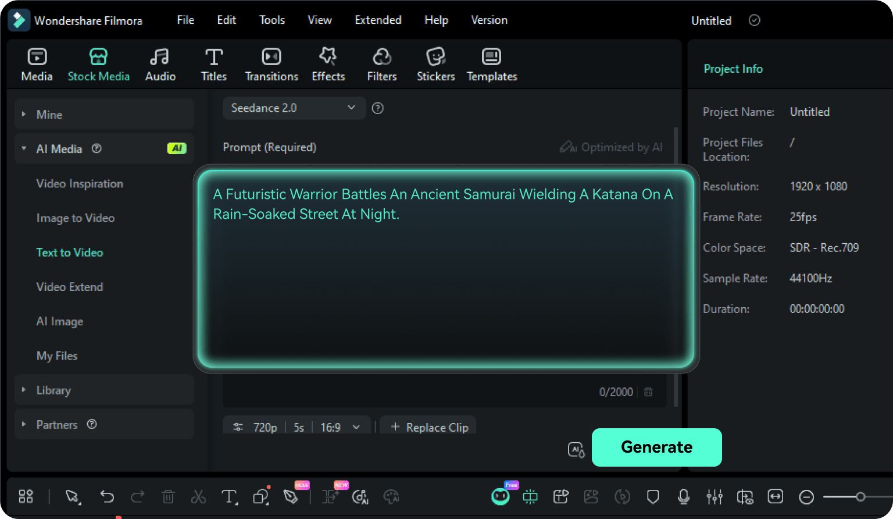Image resolution: width=893 pixels, height=519 pixels.
Task: Click the help icon beside Partners
Action: coord(92,424)
